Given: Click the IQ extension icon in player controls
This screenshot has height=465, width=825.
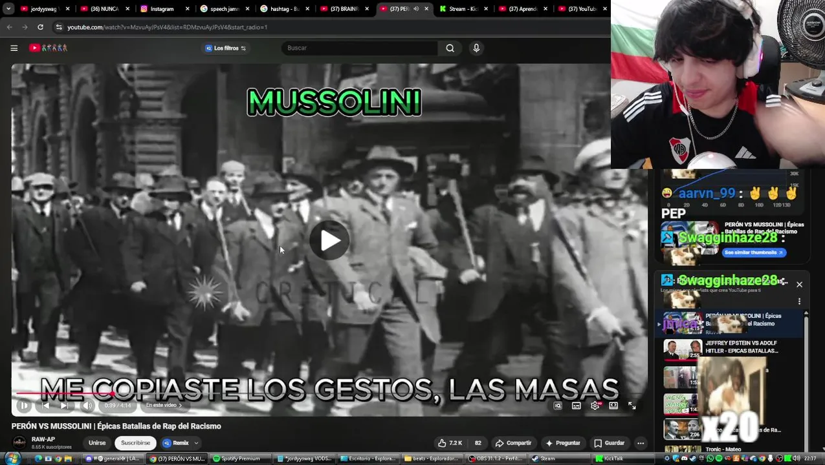Looking at the screenshot, I should click(557, 406).
